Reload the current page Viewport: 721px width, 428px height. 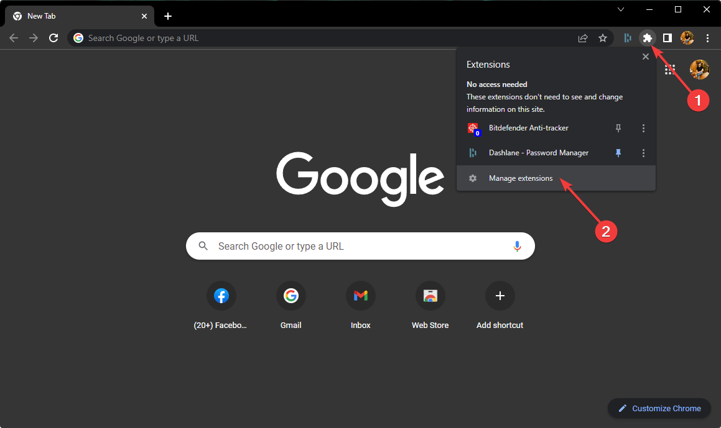[x=53, y=37]
